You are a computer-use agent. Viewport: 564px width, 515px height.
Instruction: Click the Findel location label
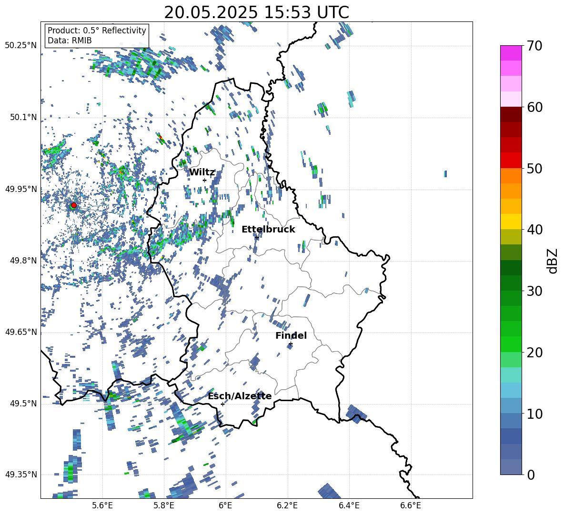291,335
